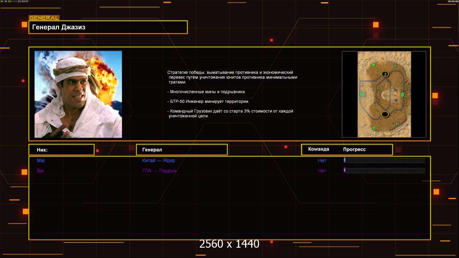The width and height of the screenshot is (459, 258).
Task: Click the 'Генерал Джазиз' title field
Action: [x=108, y=27]
